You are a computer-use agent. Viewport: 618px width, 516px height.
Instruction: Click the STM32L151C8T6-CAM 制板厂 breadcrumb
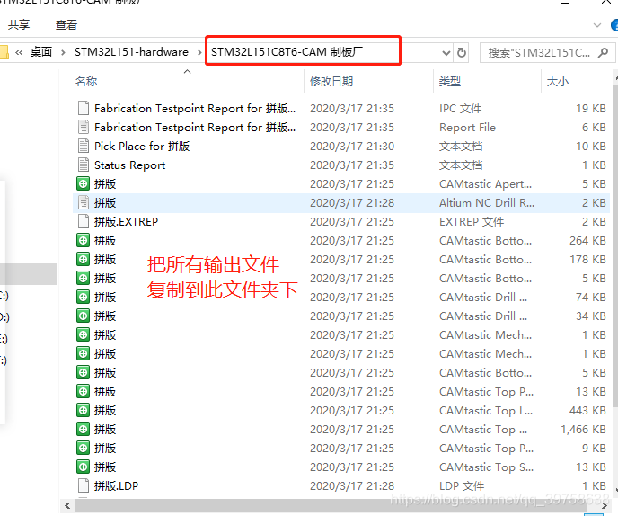click(287, 52)
